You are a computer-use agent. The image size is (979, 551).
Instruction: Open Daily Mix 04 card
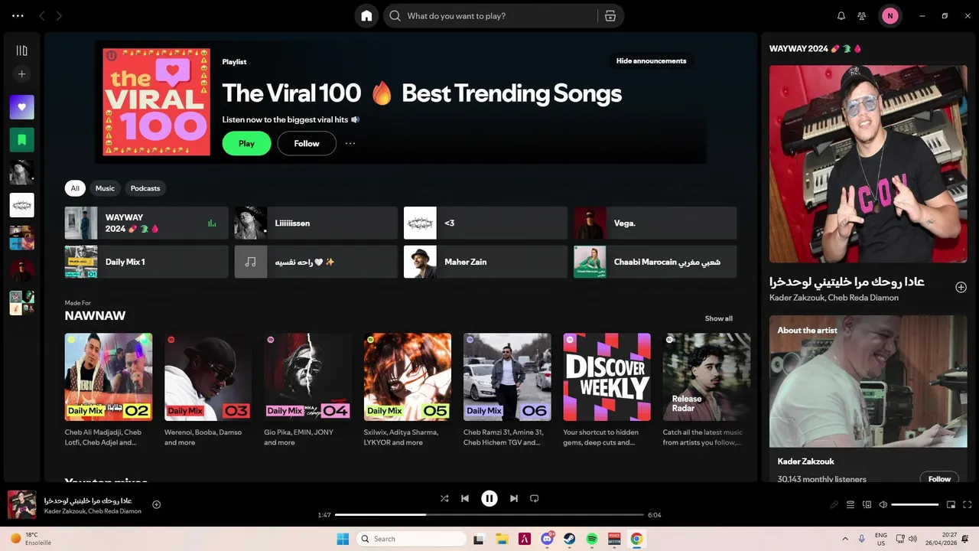(307, 390)
